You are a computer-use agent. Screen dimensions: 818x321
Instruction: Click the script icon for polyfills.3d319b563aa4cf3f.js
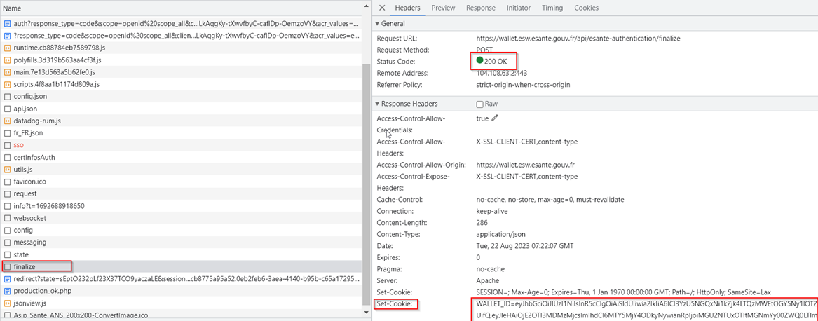pyautogui.click(x=8, y=60)
